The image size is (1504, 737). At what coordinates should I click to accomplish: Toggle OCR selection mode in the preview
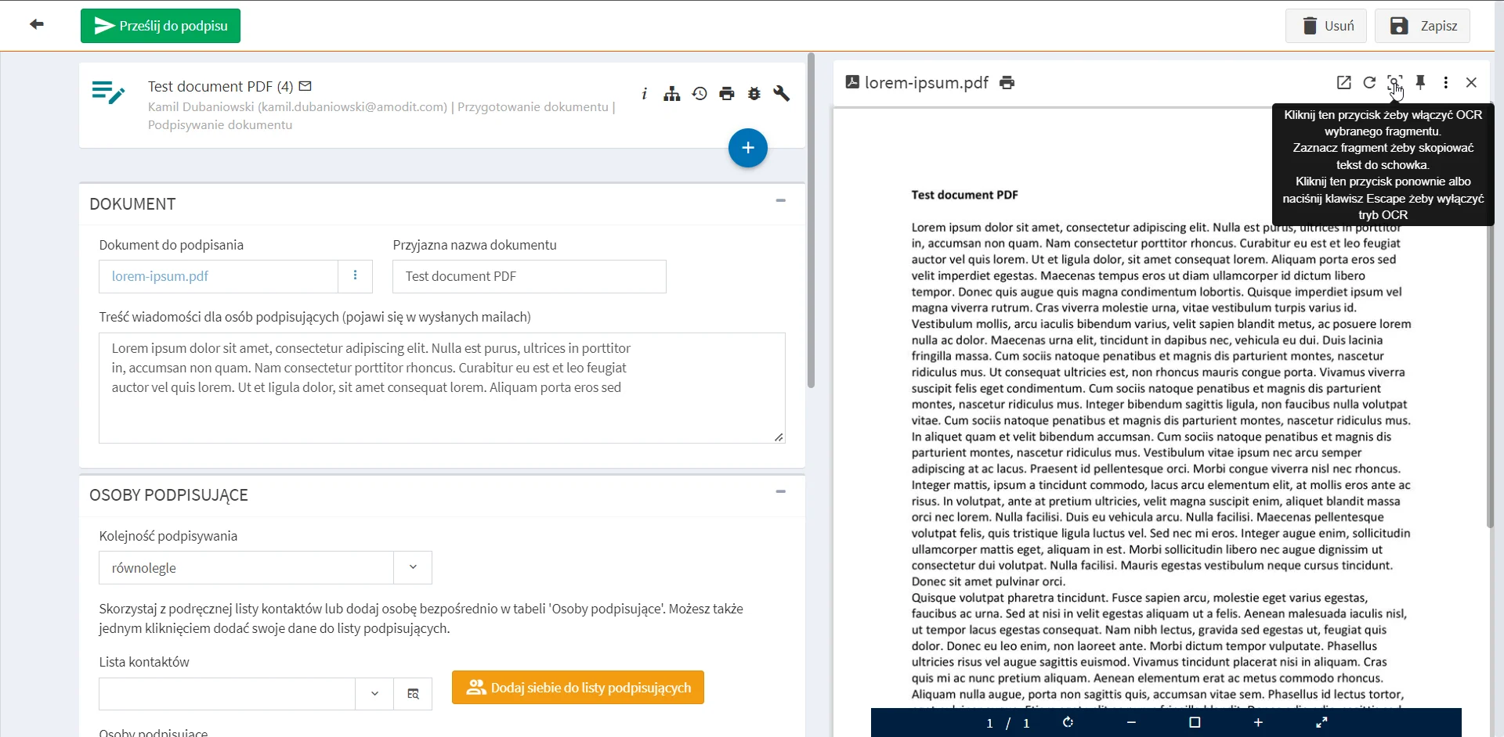click(1394, 82)
